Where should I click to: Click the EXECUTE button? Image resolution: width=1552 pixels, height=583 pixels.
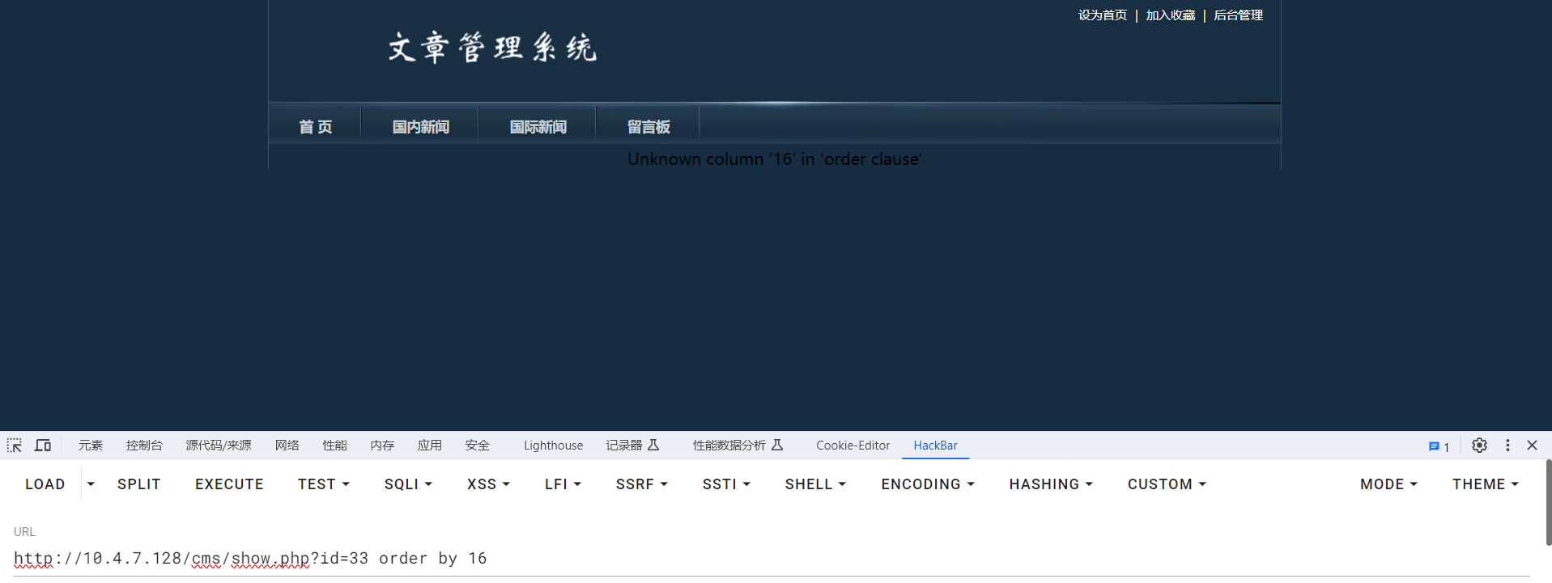click(229, 484)
